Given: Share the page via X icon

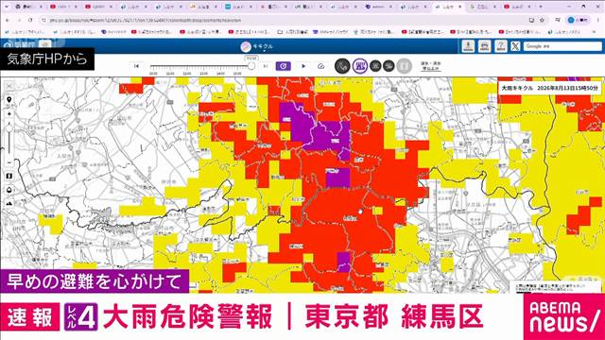Looking at the screenshot, I should click(x=515, y=46).
